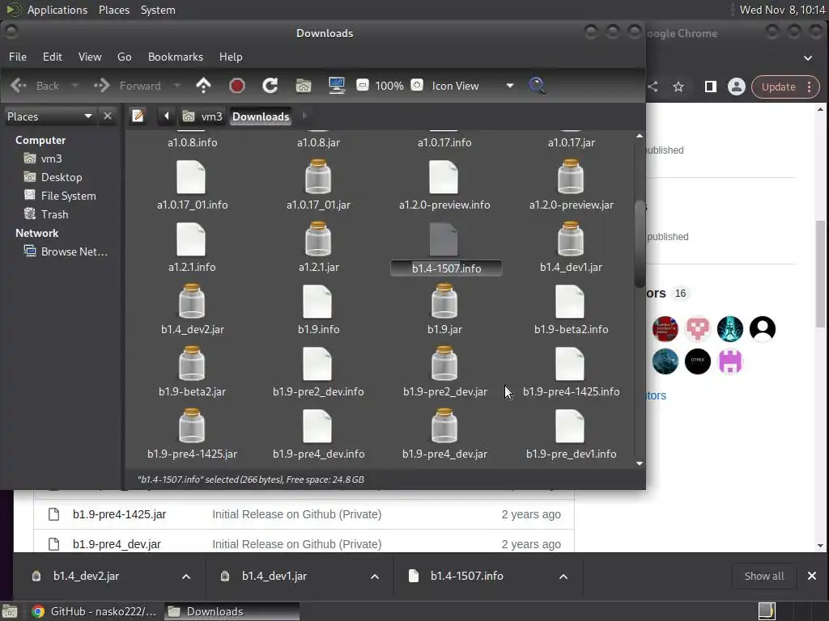Screen dimensions: 829x621
Task: Select the b1.9.jar jar icon
Action: point(444,302)
